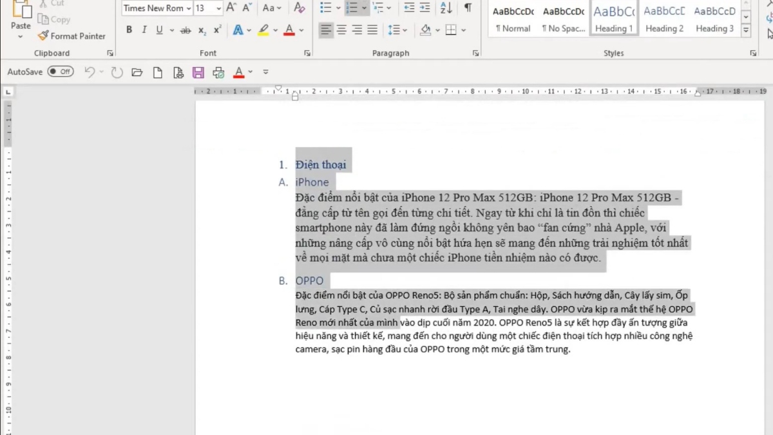Click the Multilevel List icon
This screenshot has width=773, height=435.
378,8
